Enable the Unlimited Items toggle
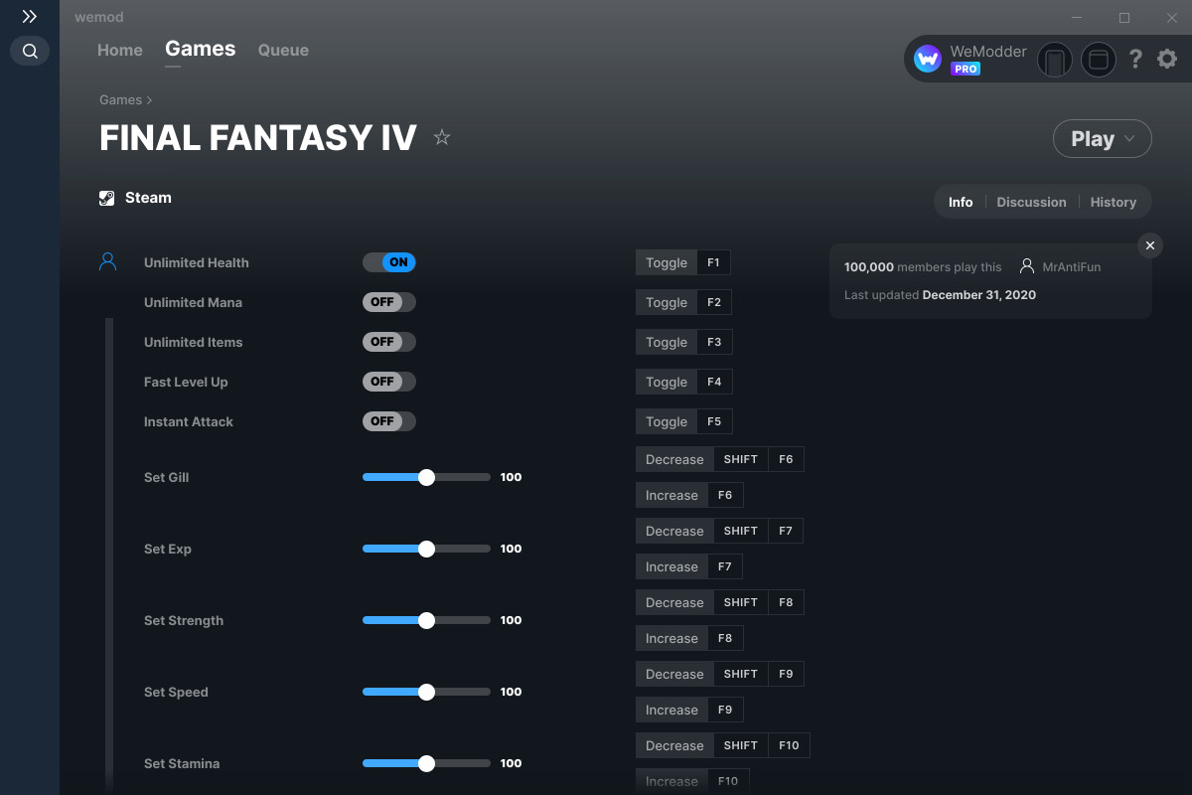1192x795 pixels. (x=389, y=342)
